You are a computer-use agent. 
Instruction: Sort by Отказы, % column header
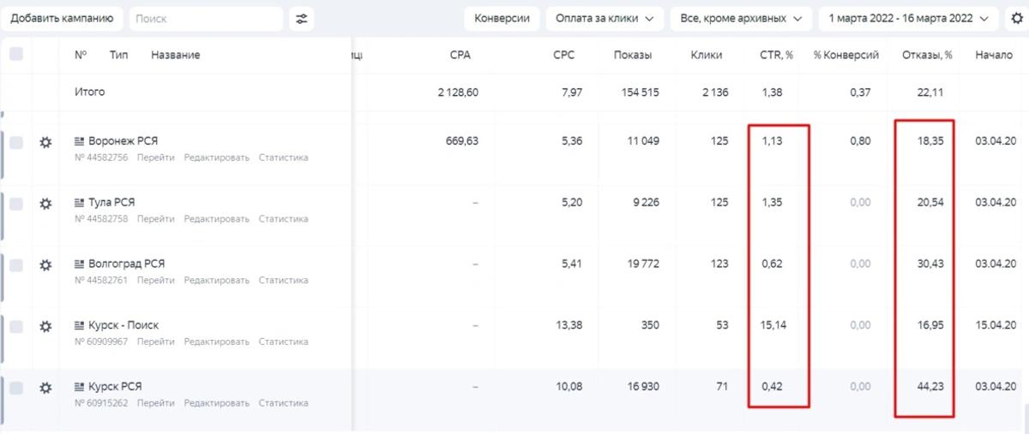(927, 55)
